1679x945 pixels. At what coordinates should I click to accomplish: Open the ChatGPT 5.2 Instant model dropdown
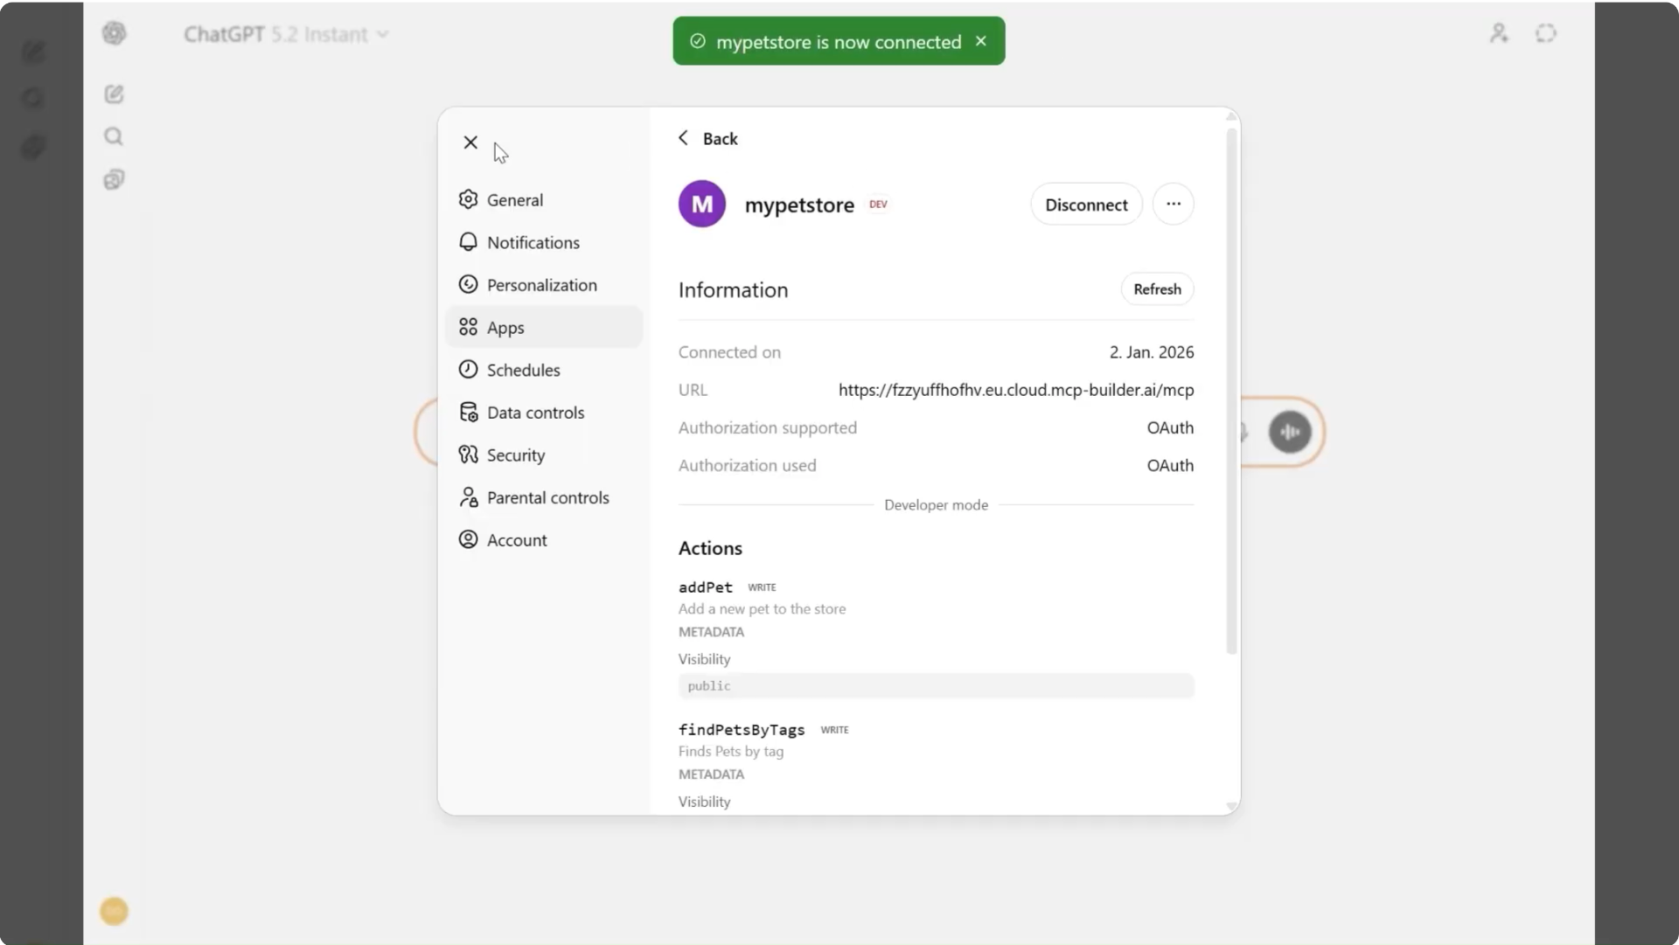click(286, 34)
